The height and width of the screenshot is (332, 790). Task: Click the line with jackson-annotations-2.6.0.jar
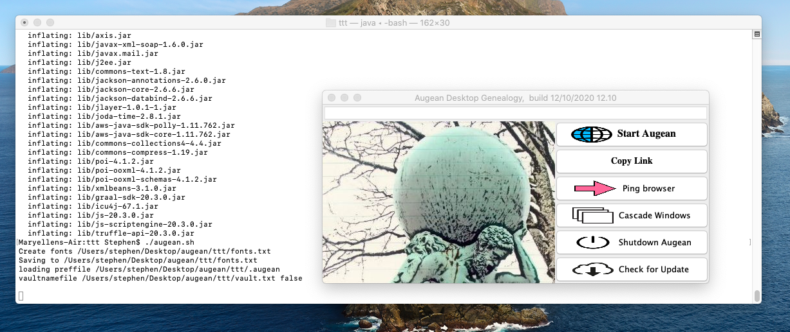tap(127, 81)
